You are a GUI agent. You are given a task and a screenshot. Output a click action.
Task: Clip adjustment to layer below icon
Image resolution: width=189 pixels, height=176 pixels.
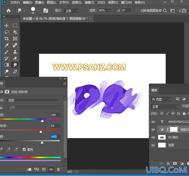[x=29, y=169]
